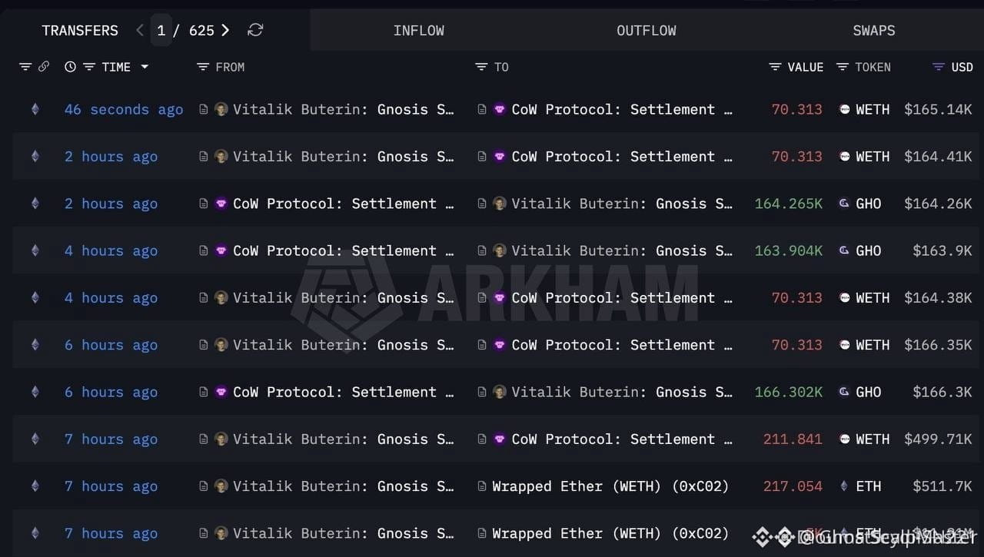Expand the TIME sort dropdown arrow

coord(145,67)
